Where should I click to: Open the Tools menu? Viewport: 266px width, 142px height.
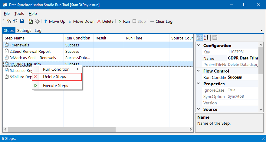coord(19,13)
